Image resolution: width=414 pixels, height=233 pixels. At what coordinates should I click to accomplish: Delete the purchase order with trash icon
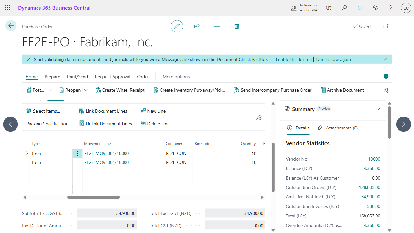tap(237, 26)
